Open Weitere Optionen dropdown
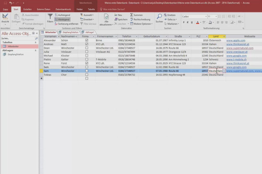The image size is (262, 174). (x=141, y=24)
